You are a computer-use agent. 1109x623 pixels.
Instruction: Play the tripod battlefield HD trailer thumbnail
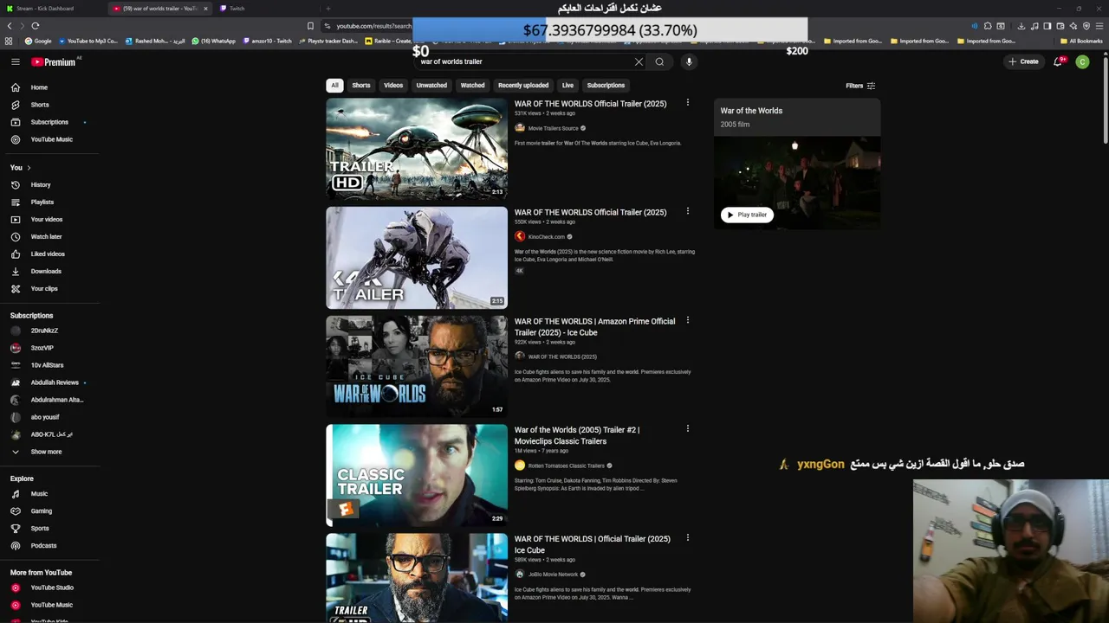coord(417,148)
